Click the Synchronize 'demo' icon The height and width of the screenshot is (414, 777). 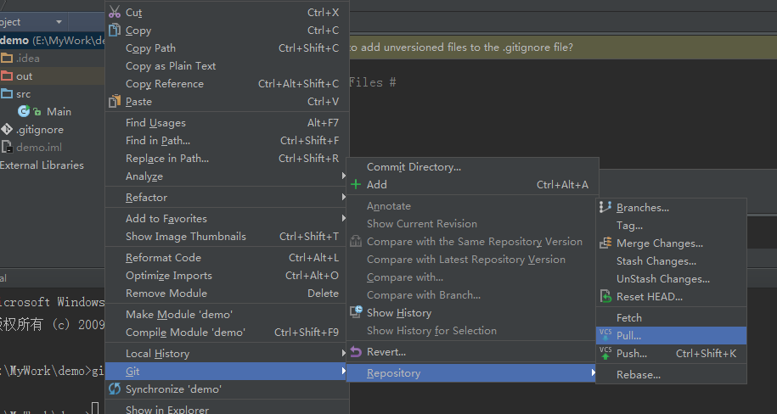(x=115, y=389)
